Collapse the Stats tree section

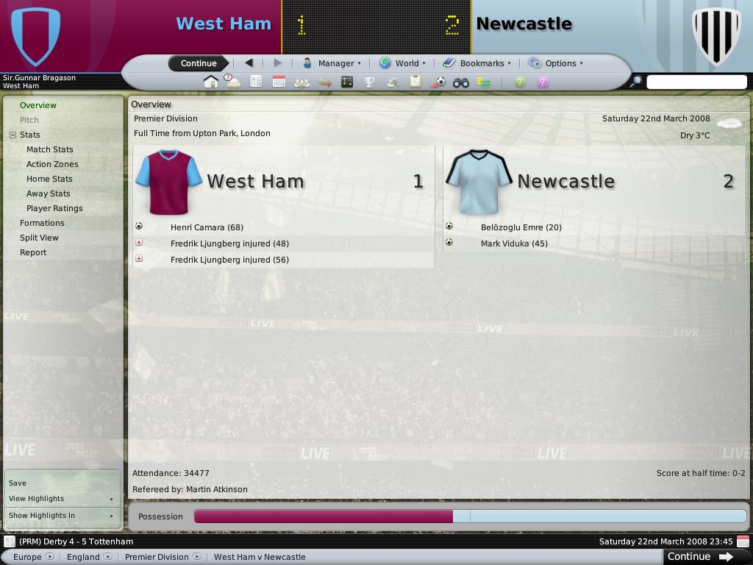click(x=13, y=135)
